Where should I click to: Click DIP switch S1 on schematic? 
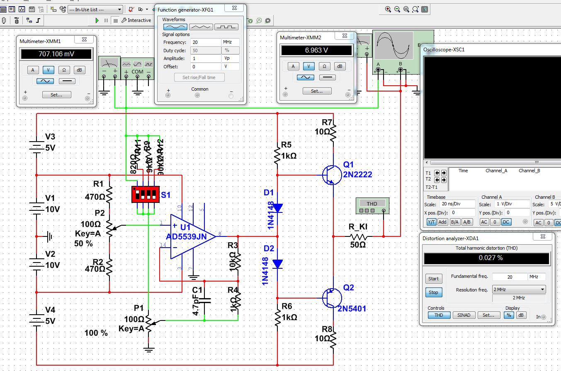pyautogui.click(x=146, y=194)
